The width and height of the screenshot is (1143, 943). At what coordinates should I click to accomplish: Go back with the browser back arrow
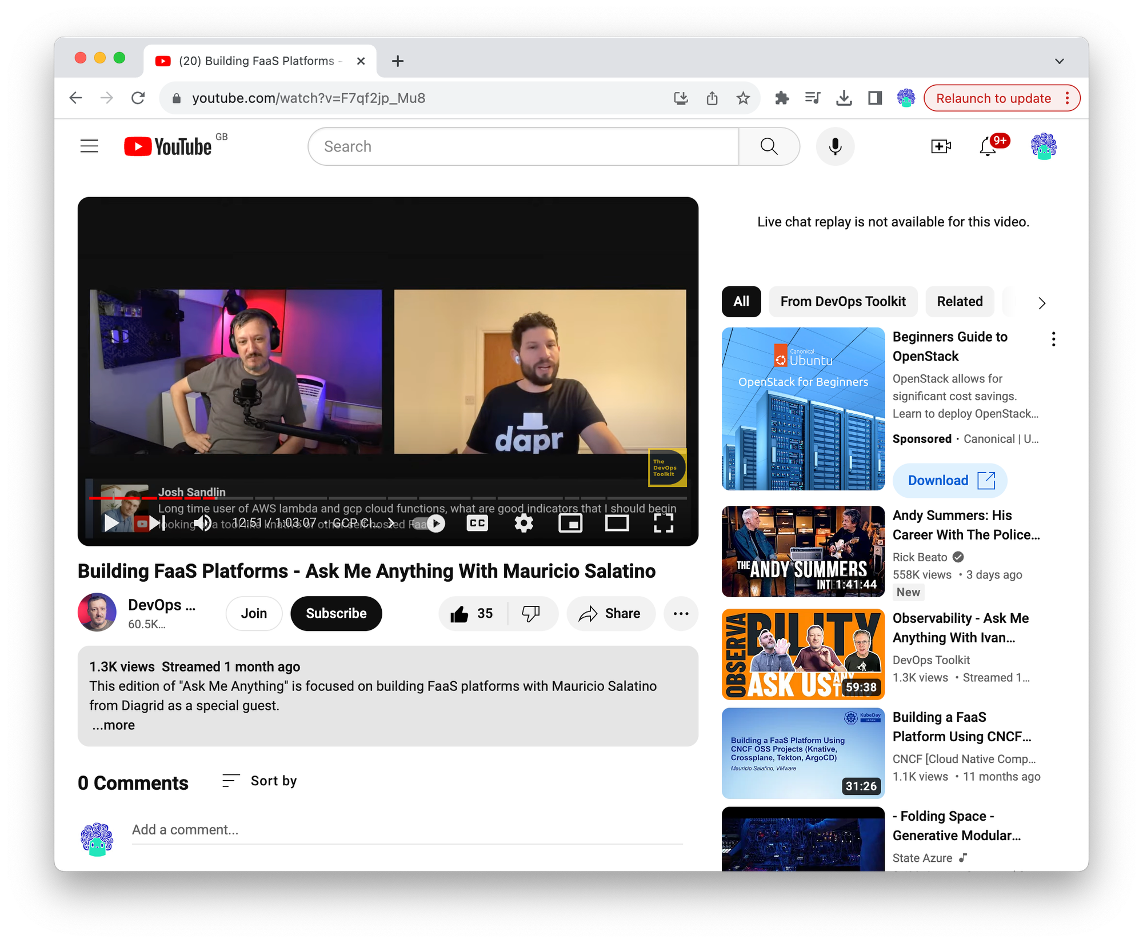click(x=76, y=98)
